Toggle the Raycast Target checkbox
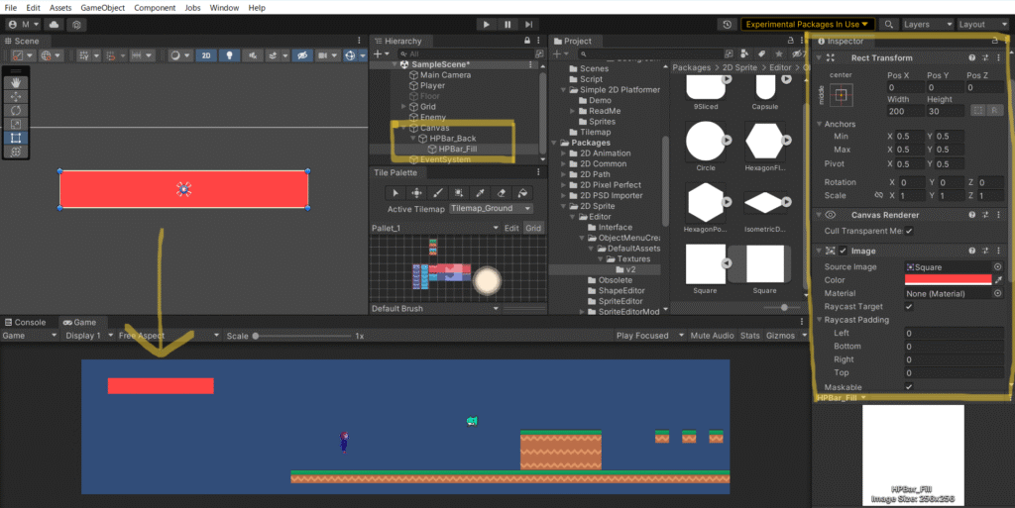Screen dimensions: 1015x508 click(x=909, y=307)
